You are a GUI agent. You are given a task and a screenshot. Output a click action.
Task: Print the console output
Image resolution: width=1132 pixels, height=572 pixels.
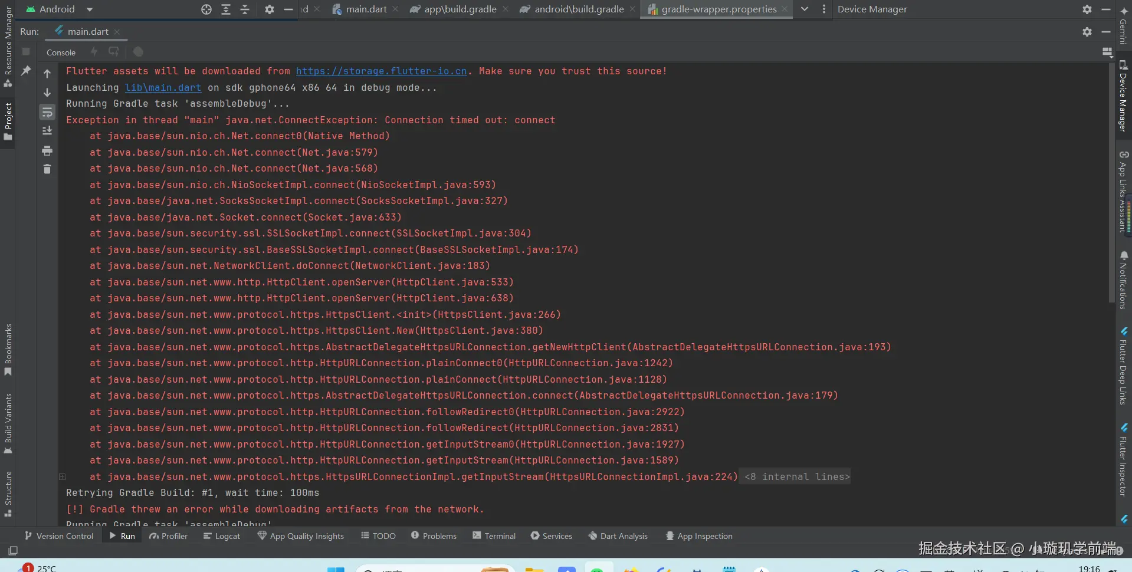pos(47,150)
